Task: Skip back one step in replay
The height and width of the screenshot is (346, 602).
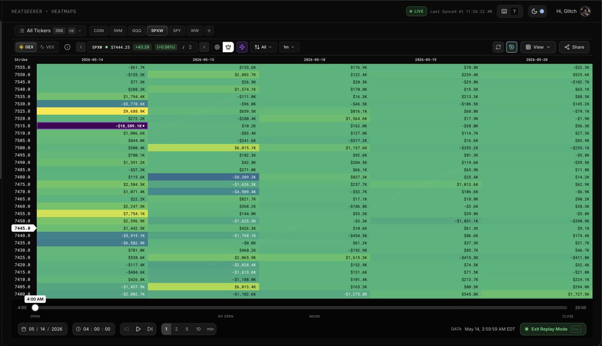Action: (126, 329)
